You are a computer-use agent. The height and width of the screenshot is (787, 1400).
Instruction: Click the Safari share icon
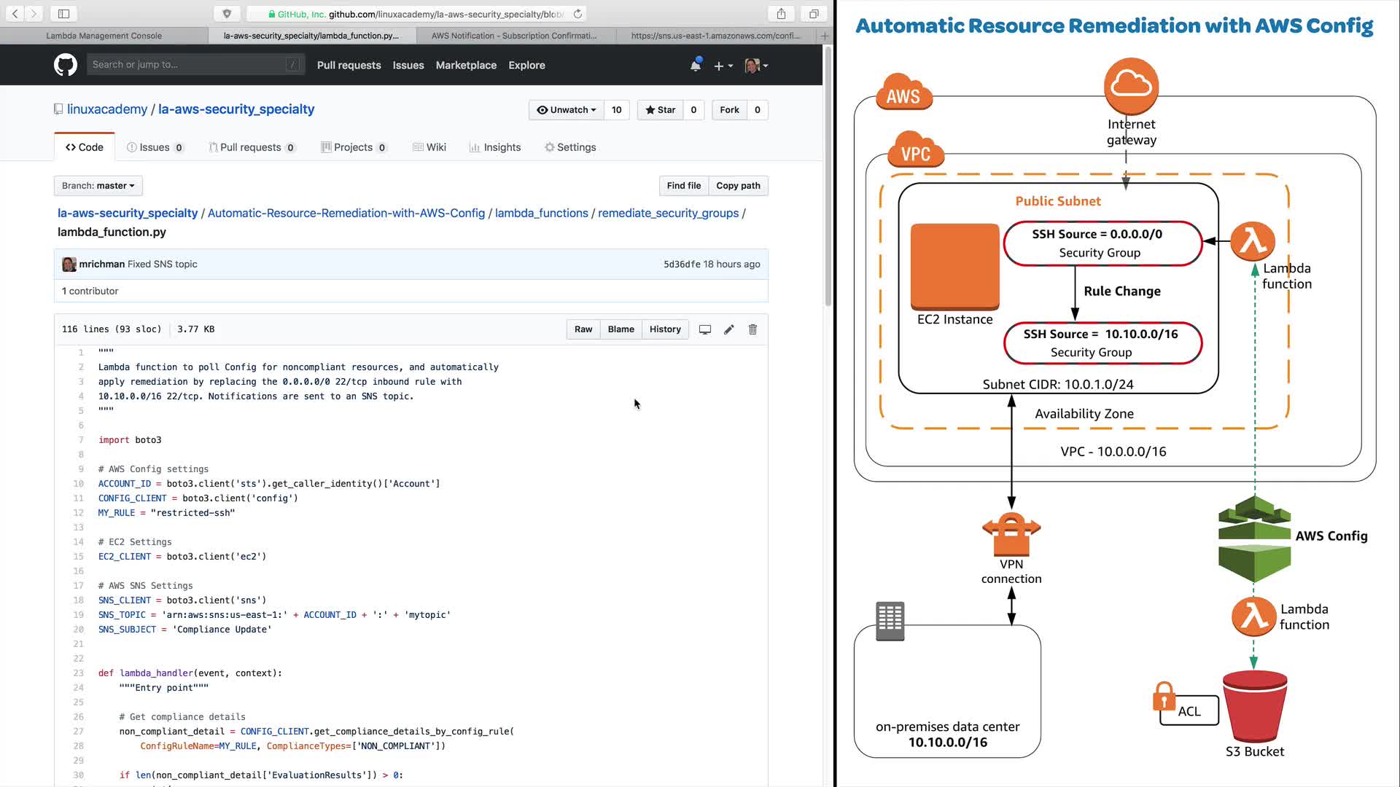click(x=781, y=13)
